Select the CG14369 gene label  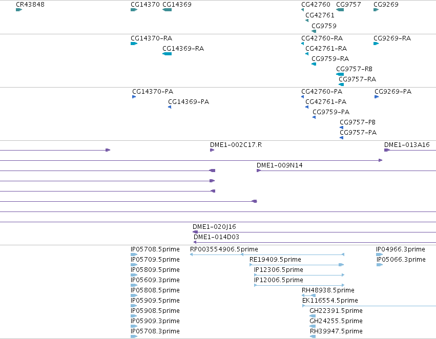[x=177, y=5]
